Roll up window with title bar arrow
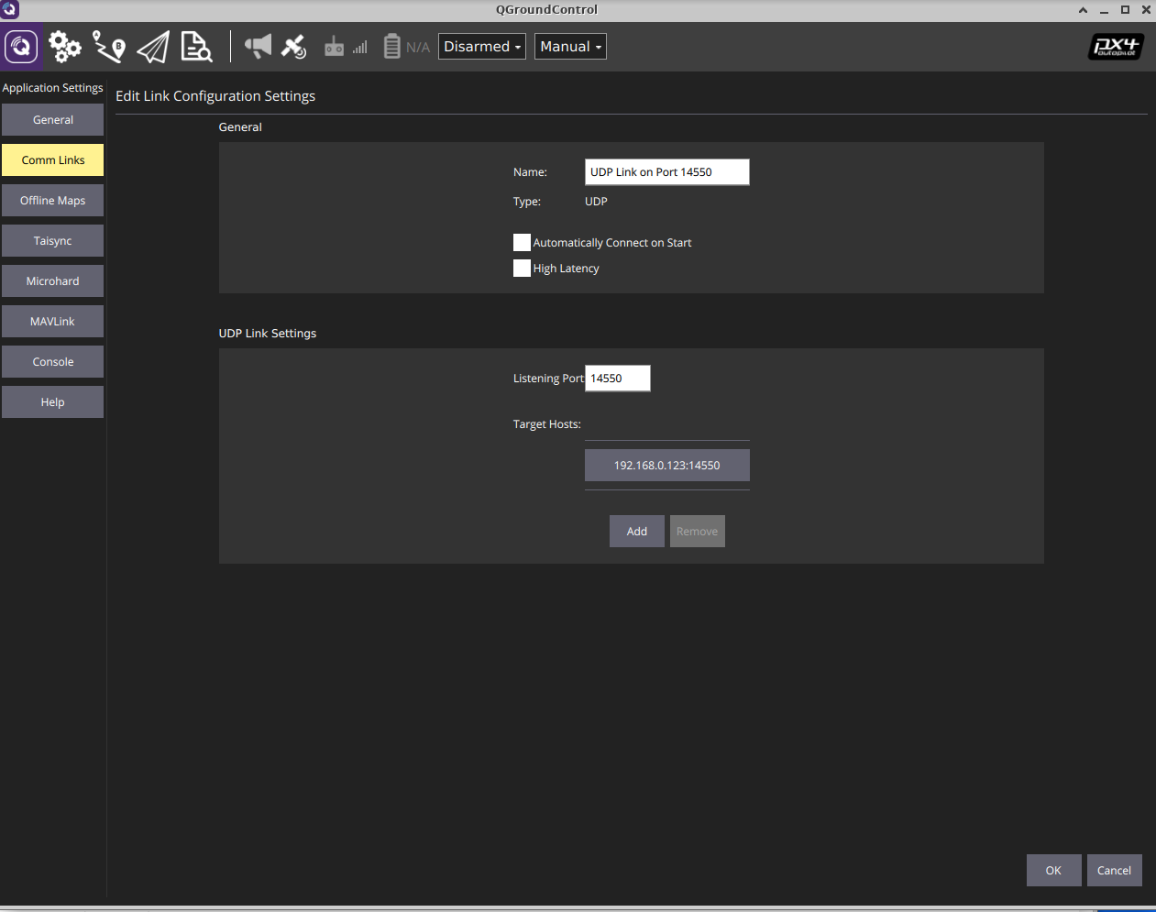The height and width of the screenshot is (912, 1156). tap(1083, 9)
